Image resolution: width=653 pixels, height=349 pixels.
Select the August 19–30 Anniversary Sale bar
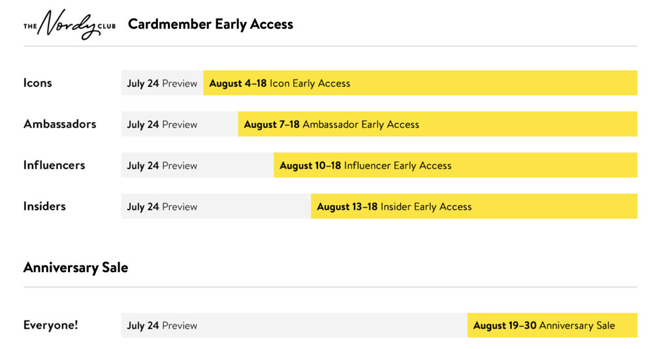552,326
